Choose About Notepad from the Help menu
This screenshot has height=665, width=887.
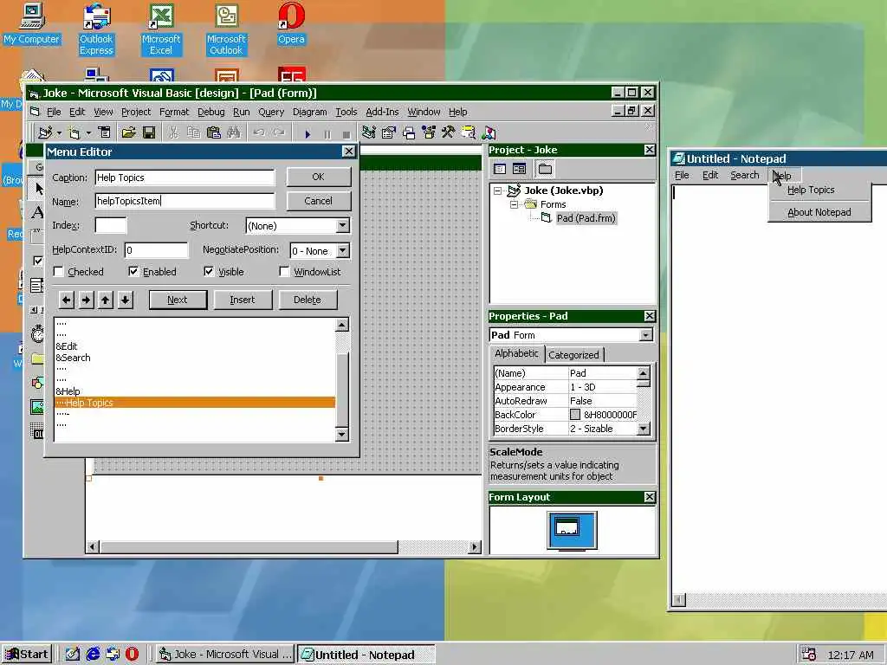[x=819, y=213]
